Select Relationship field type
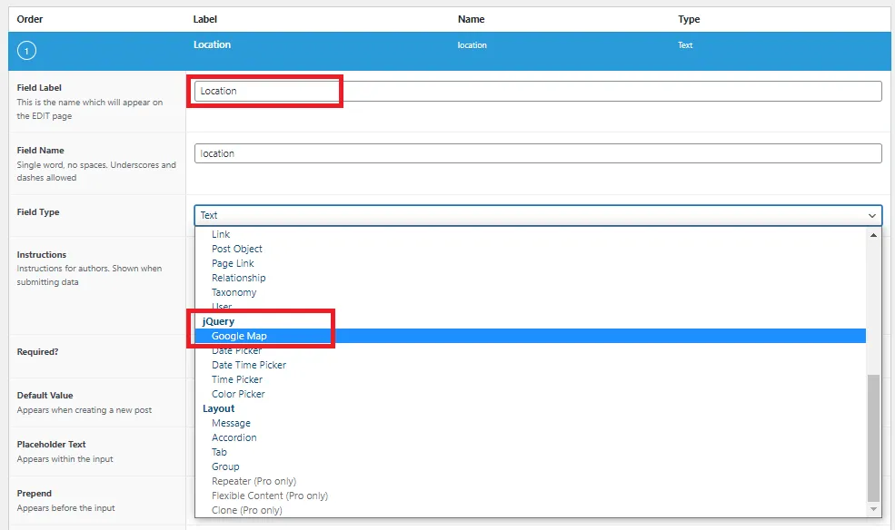 coord(238,278)
